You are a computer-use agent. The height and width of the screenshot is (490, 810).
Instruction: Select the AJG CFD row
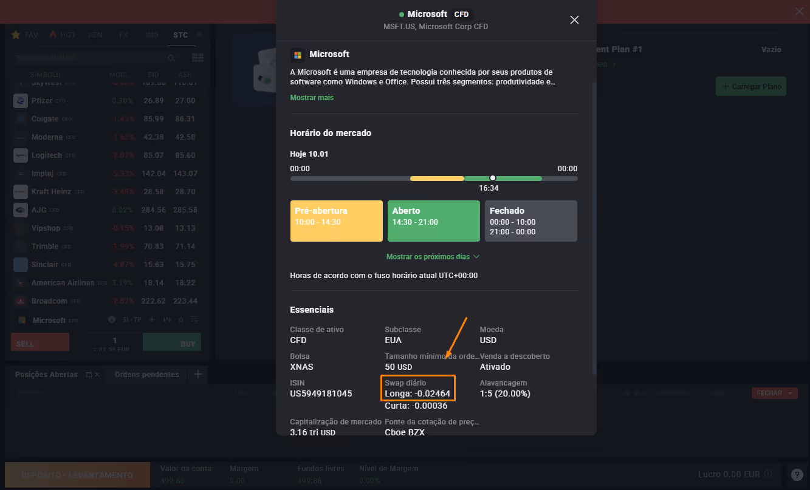point(106,210)
